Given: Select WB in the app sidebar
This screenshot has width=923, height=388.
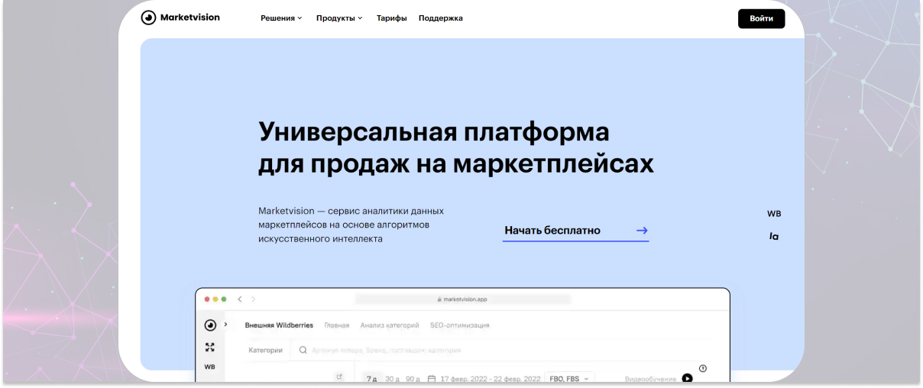Looking at the screenshot, I should [209, 367].
